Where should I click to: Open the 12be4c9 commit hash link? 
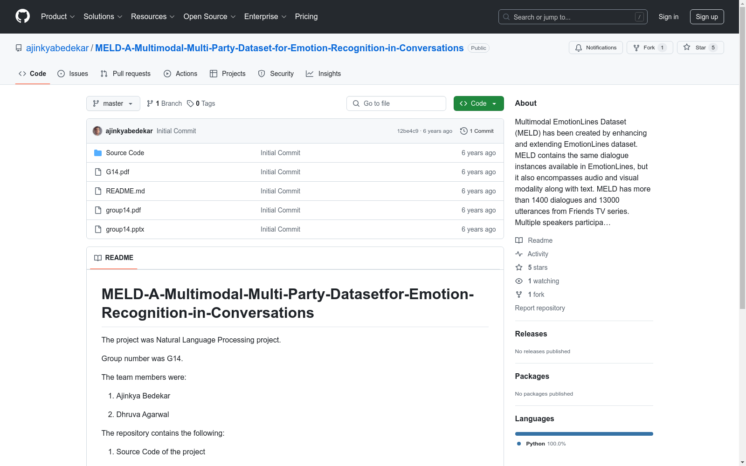pos(408,131)
